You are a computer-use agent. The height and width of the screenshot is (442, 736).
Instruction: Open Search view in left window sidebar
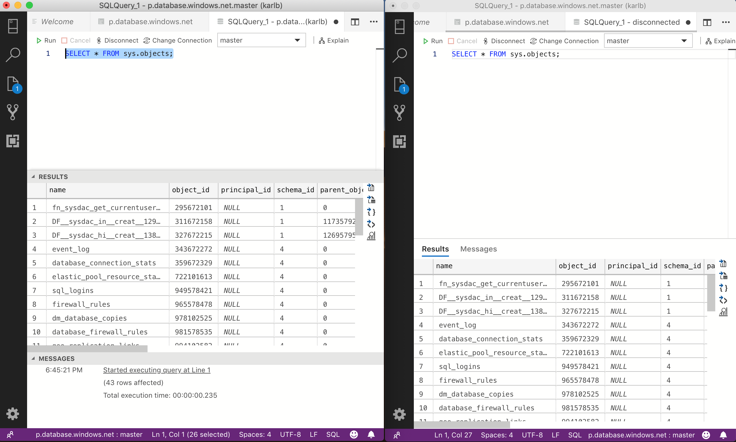click(x=13, y=55)
